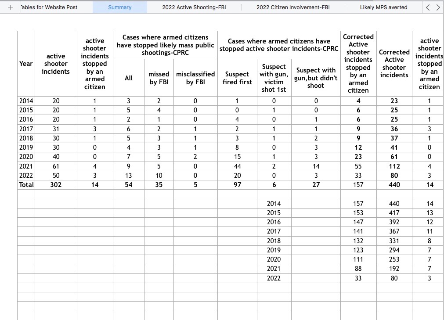Switch to the Summary tab
The image size is (444, 320).
pos(119,7)
